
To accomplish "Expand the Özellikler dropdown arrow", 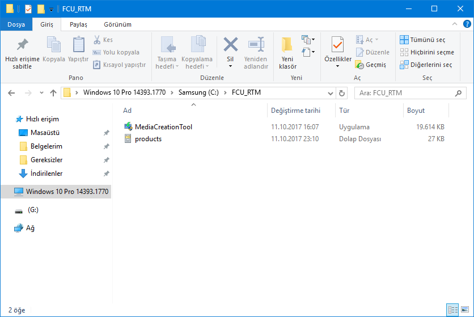I will [x=338, y=66].
